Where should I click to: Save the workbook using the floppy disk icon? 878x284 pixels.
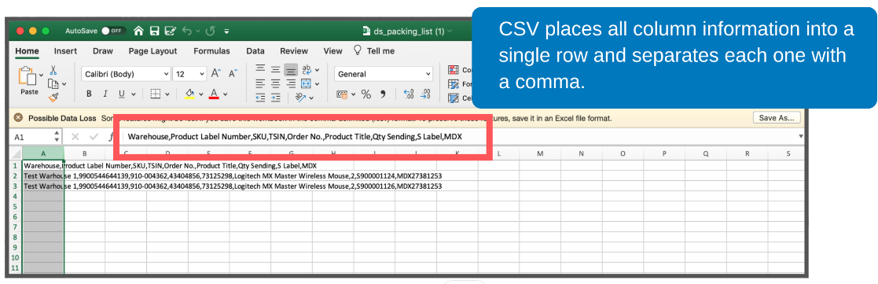point(154,31)
